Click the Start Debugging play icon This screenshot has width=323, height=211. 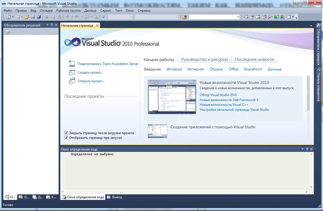(x=104, y=17)
